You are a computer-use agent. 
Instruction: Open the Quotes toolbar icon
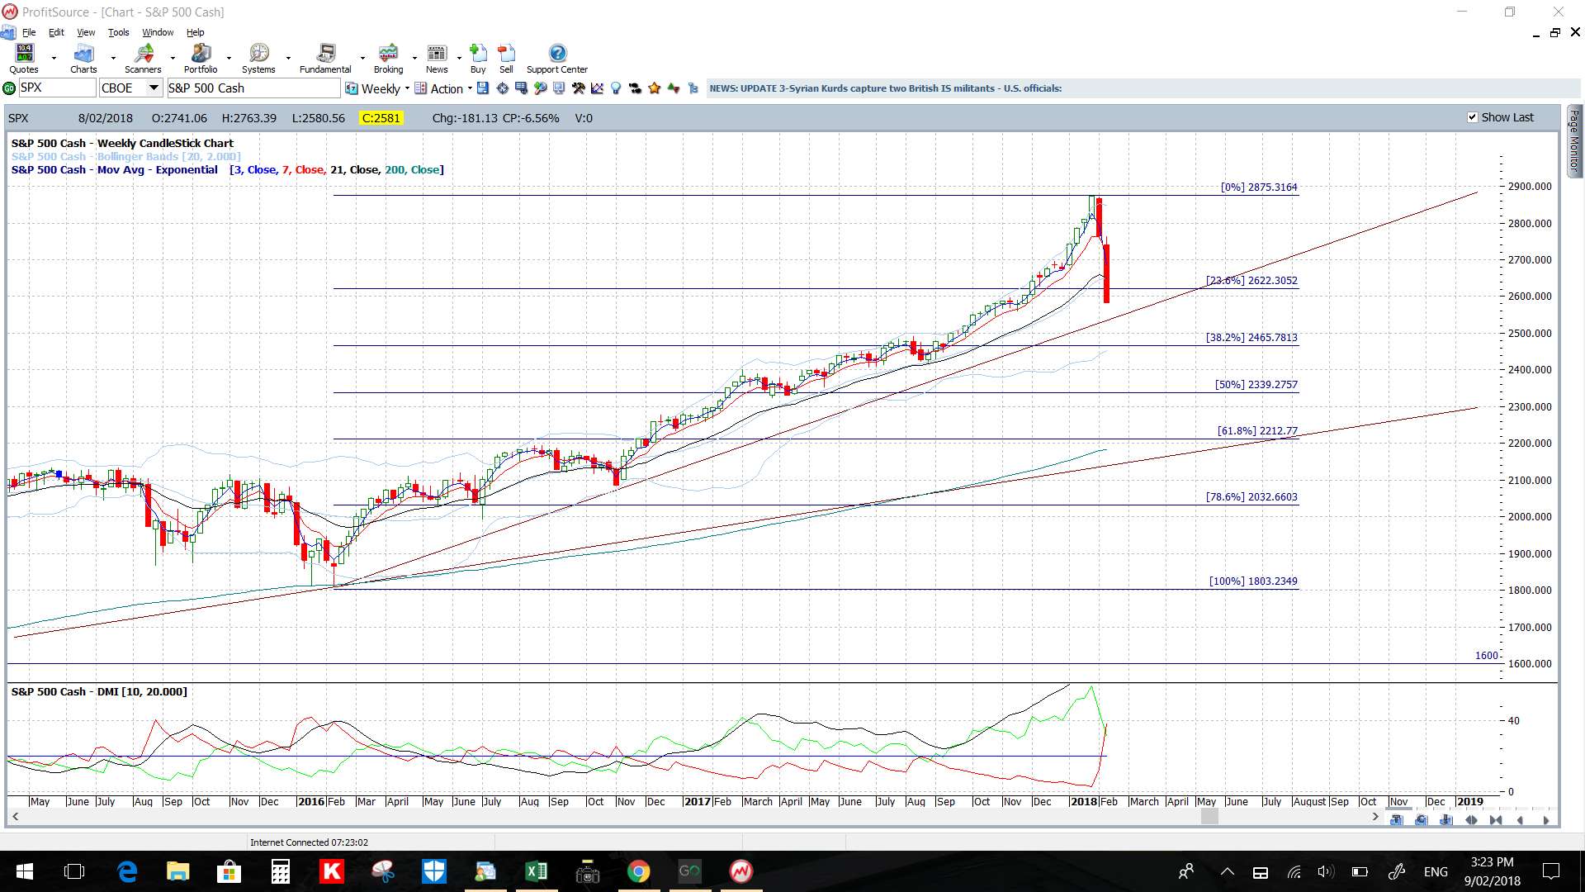24,55
